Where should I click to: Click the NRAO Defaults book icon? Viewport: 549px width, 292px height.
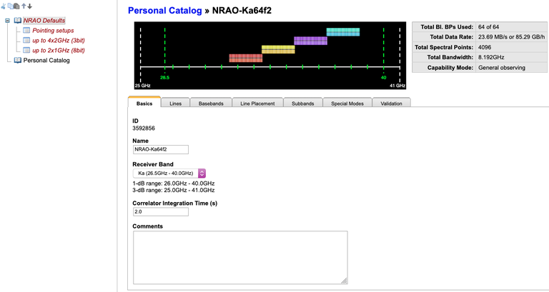pyautogui.click(x=18, y=21)
